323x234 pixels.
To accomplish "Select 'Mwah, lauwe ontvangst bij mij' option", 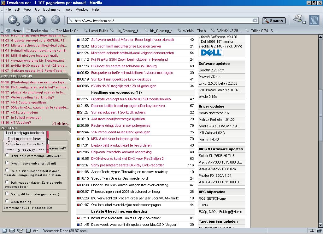I will tap(7, 163).
